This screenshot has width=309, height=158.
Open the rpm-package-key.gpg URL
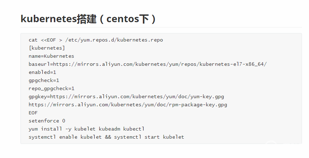pos(128,105)
